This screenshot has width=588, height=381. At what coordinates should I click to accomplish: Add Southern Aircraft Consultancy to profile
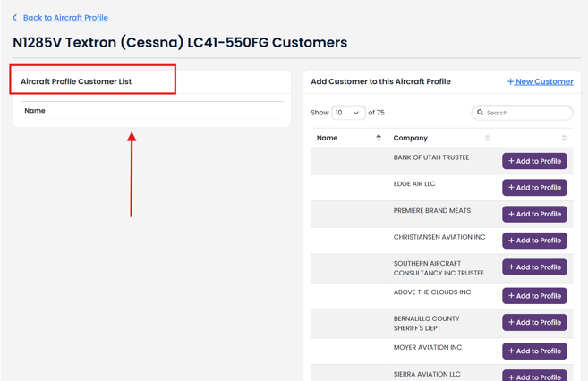pyautogui.click(x=534, y=267)
